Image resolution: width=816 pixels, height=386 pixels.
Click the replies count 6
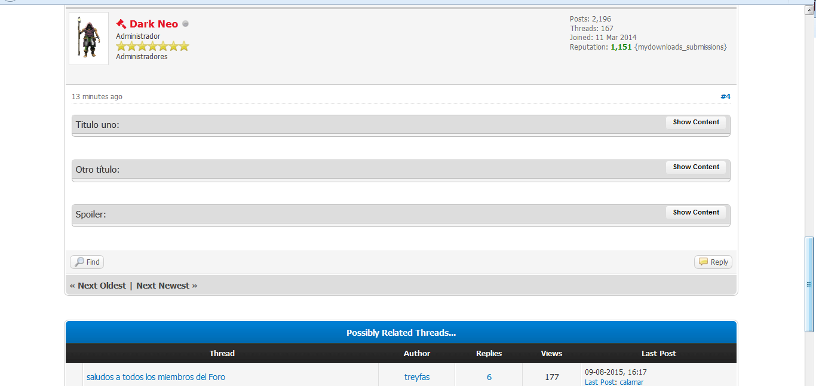point(489,377)
